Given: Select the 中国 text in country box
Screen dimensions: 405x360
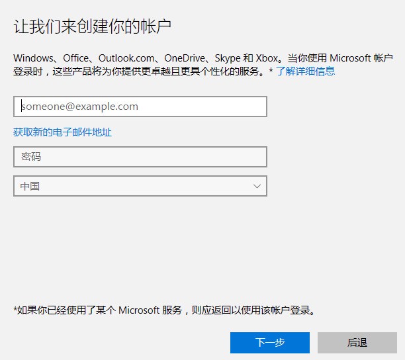Looking at the screenshot, I should coord(30,187).
